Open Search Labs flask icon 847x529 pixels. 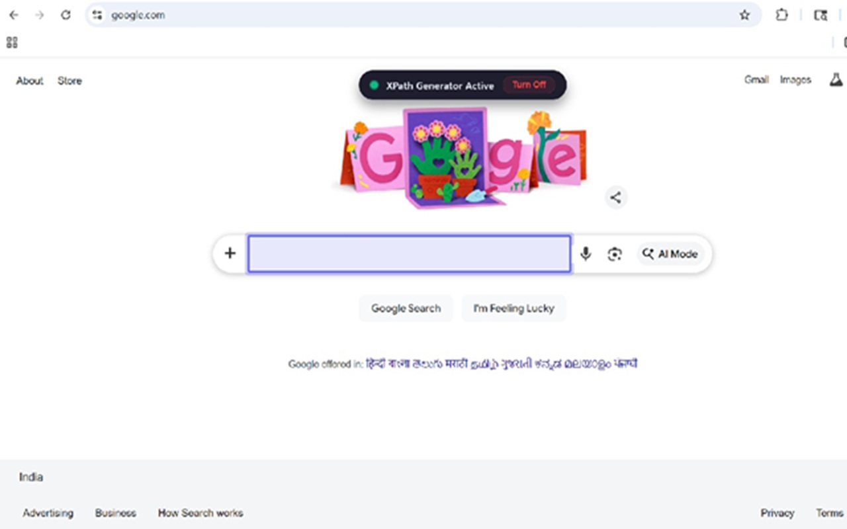pos(836,80)
